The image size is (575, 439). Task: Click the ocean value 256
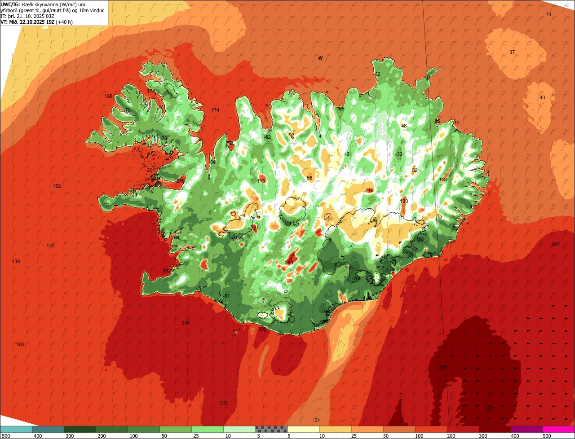[x=186, y=323]
